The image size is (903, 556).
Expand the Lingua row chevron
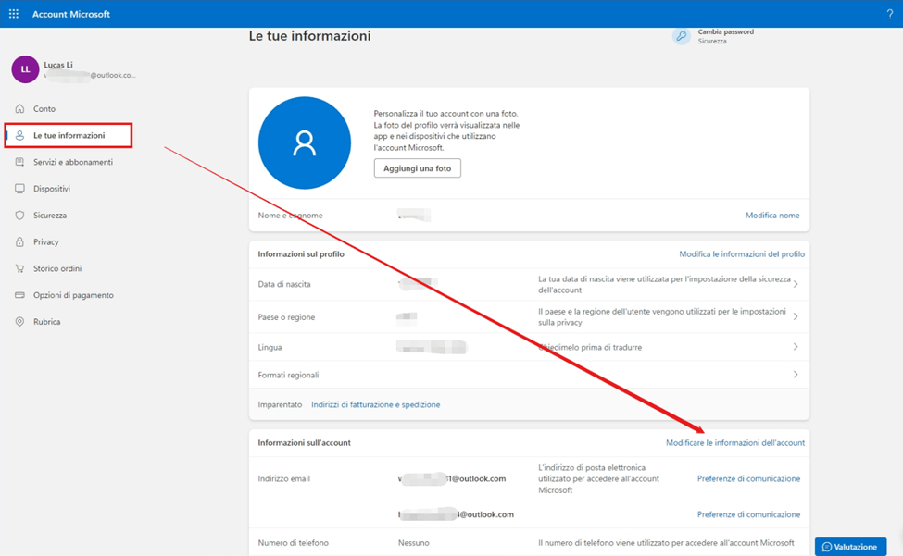click(x=796, y=347)
